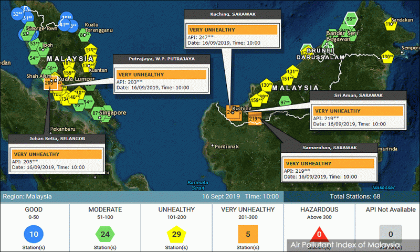Select the API Not Available grey box
Viewport: 420px width, 252px height.
pos(390,234)
